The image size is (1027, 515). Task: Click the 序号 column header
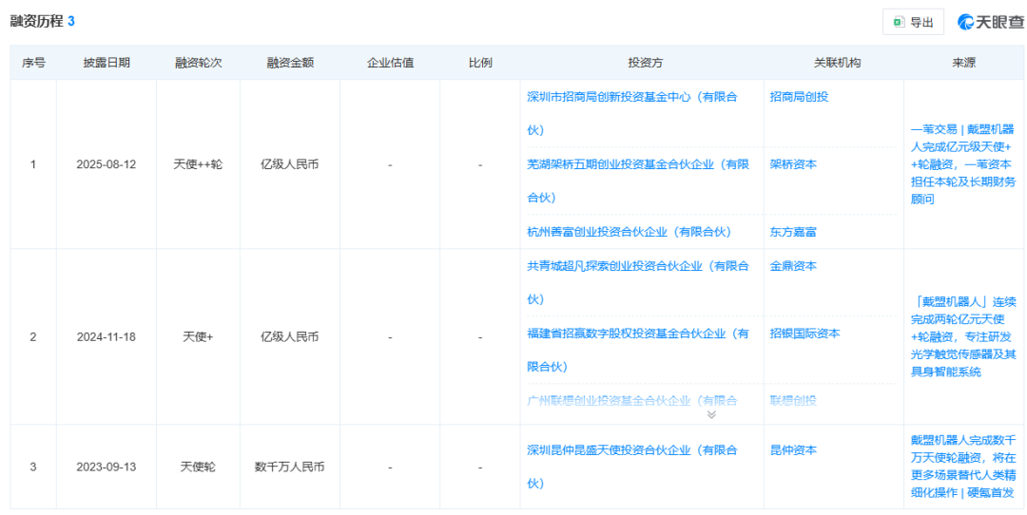33,63
